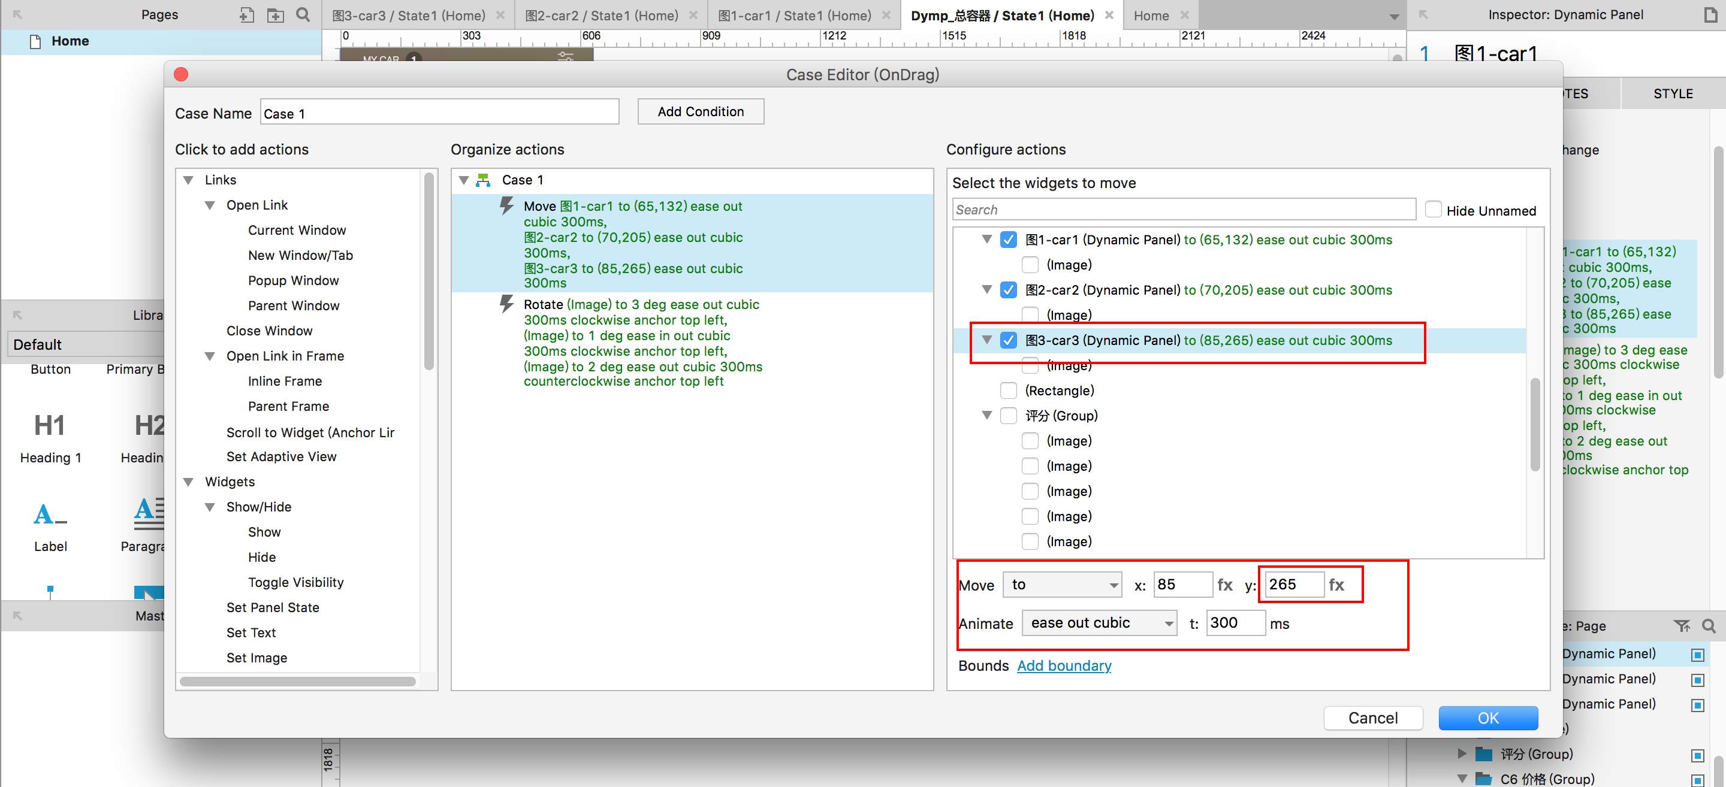
Task: Click the fx button next to x field
Action: (x=1225, y=585)
